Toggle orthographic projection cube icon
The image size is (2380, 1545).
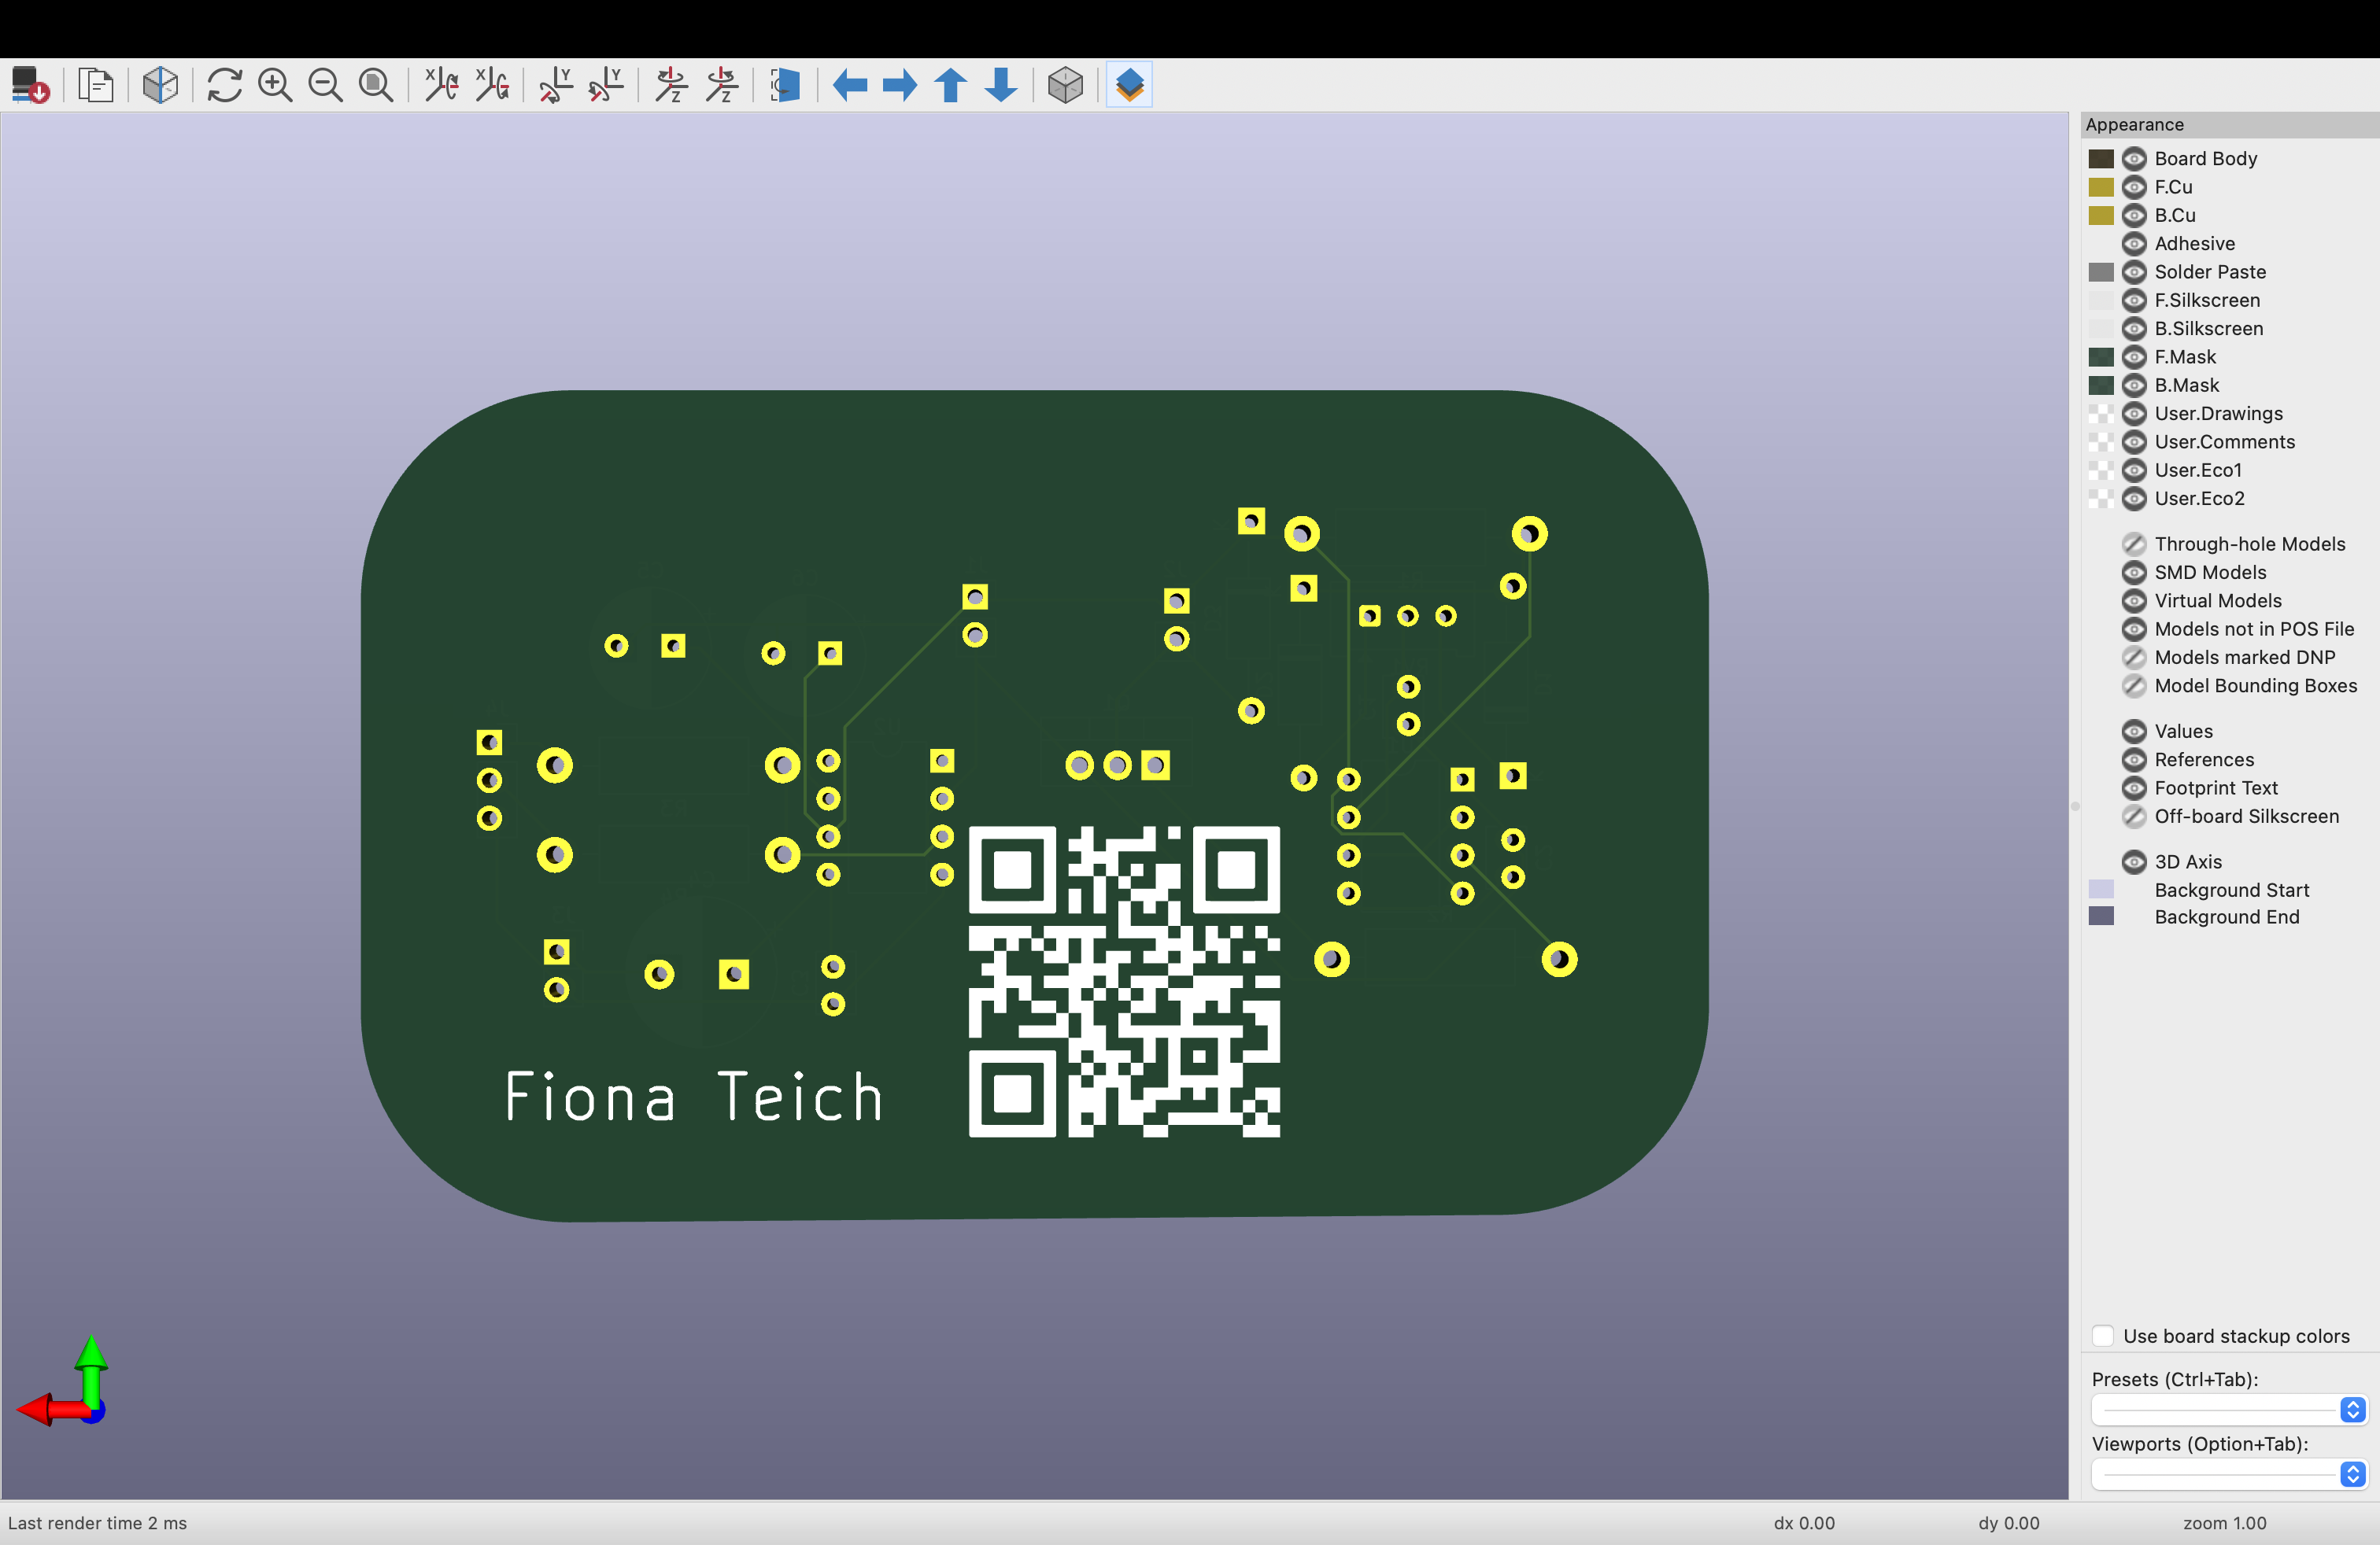[1065, 85]
